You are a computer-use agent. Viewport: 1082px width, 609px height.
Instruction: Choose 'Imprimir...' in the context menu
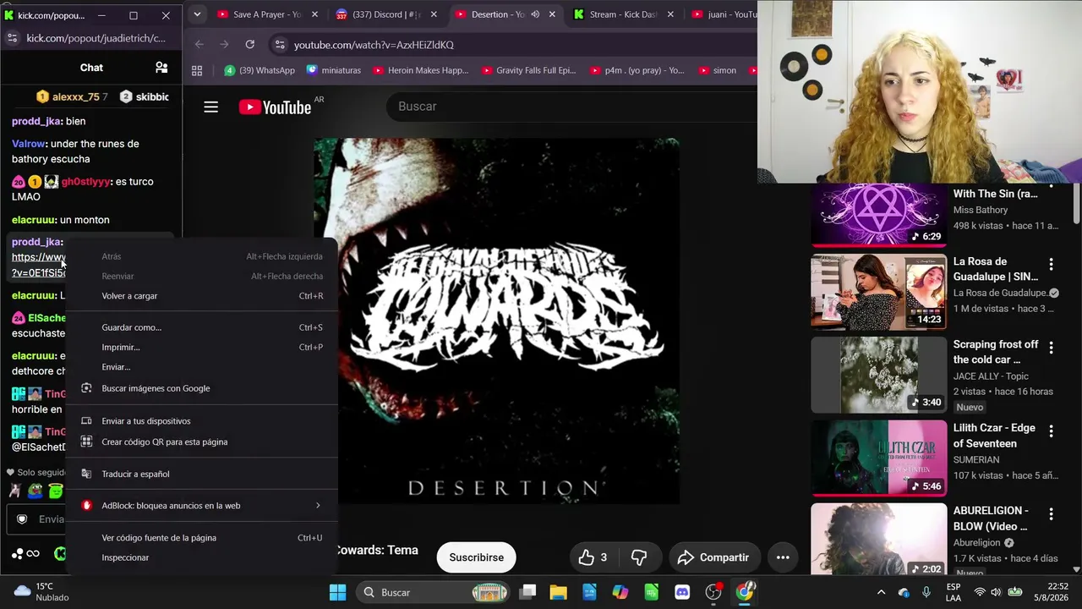(x=202, y=348)
